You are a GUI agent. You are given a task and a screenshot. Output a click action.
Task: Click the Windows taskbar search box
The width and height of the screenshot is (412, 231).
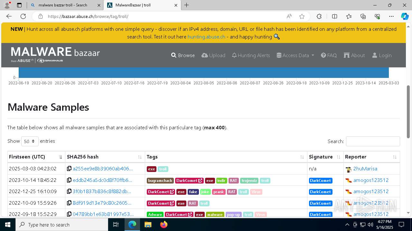click(62, 225)
